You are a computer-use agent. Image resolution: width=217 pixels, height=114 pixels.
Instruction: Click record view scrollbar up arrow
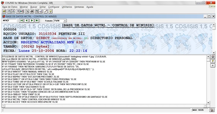214,25
